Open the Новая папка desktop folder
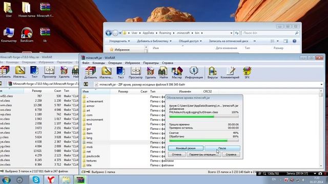The height and width of the screenshot is (184, 328). tap(27, 9)
